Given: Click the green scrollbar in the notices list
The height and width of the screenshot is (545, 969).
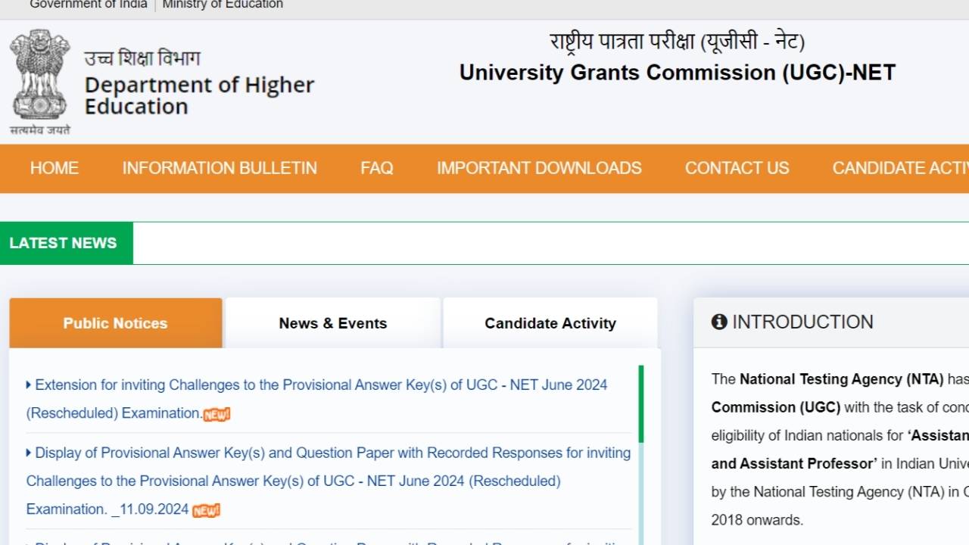Looking at the screenshot, I should click(641, 403).
